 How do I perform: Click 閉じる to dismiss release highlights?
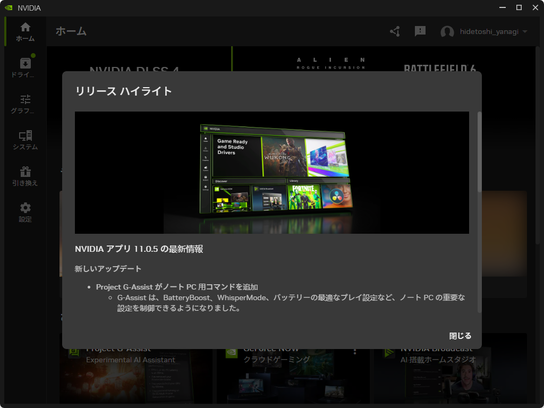pos(460,336)
